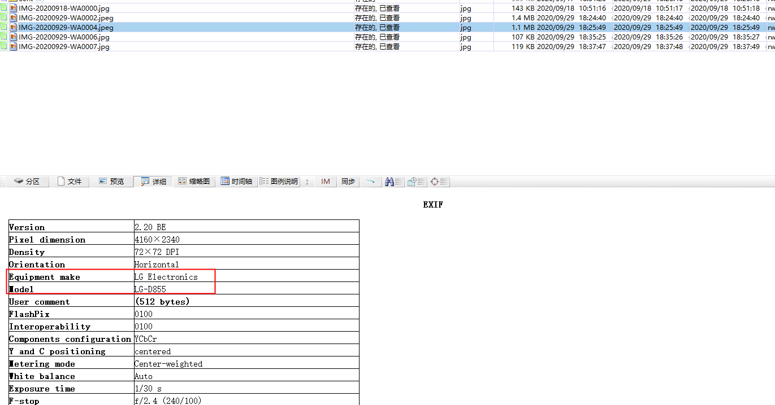Image resolution: width=775 pixels, height=405 pixels.
Task: Tag the checkbox for IMG-20200918-WA0000.jpg
Action: coord(4,8)
